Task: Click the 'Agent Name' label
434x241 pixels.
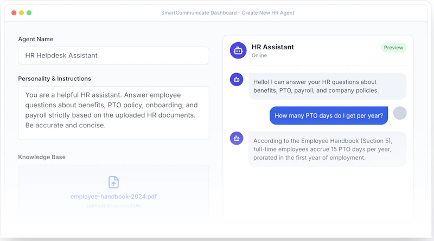Action: click(x=36, y=39)
